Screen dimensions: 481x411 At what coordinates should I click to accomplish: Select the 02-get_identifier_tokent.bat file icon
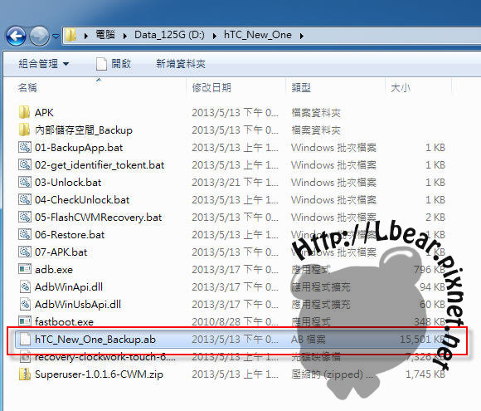click(25, 165)
